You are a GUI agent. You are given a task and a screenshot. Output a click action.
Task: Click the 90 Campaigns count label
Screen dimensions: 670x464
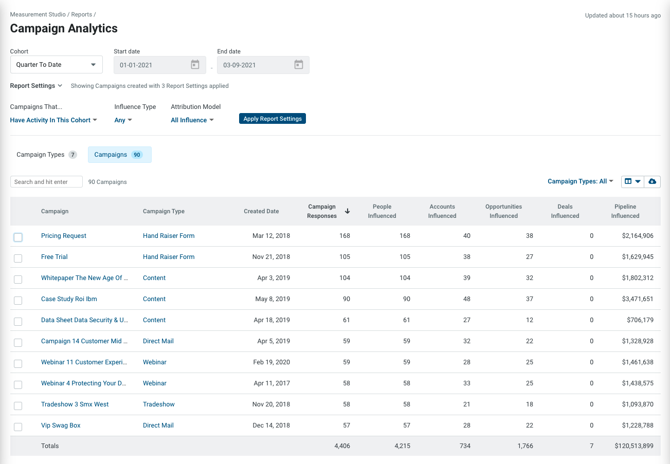coord(107,182)
